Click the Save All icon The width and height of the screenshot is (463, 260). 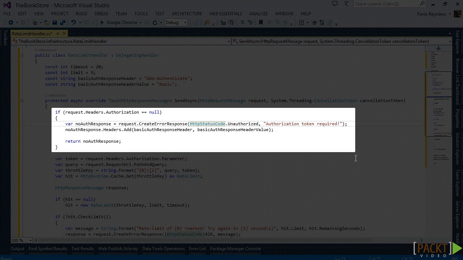[x=62, y=23]
